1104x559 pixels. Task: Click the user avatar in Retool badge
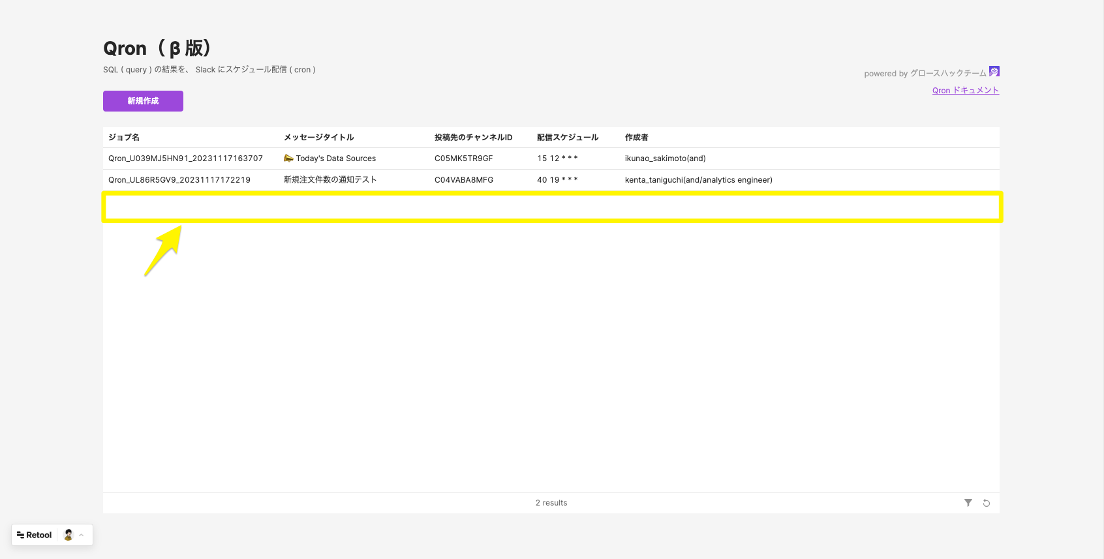69,535
